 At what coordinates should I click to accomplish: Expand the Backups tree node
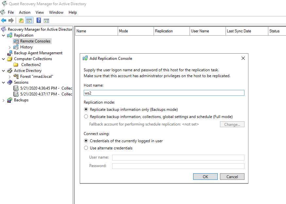3,100
